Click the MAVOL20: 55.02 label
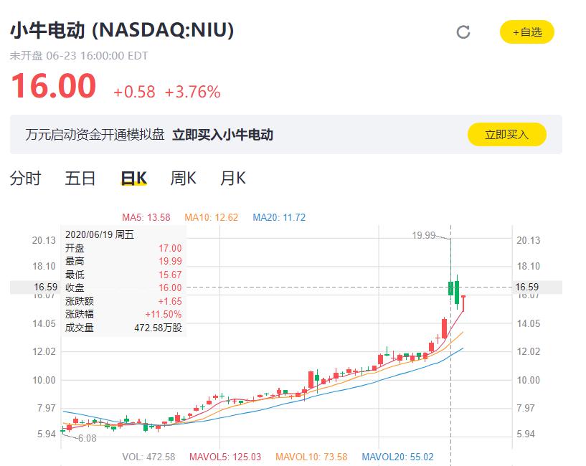The image size is (586, 466). coord(397,457)
